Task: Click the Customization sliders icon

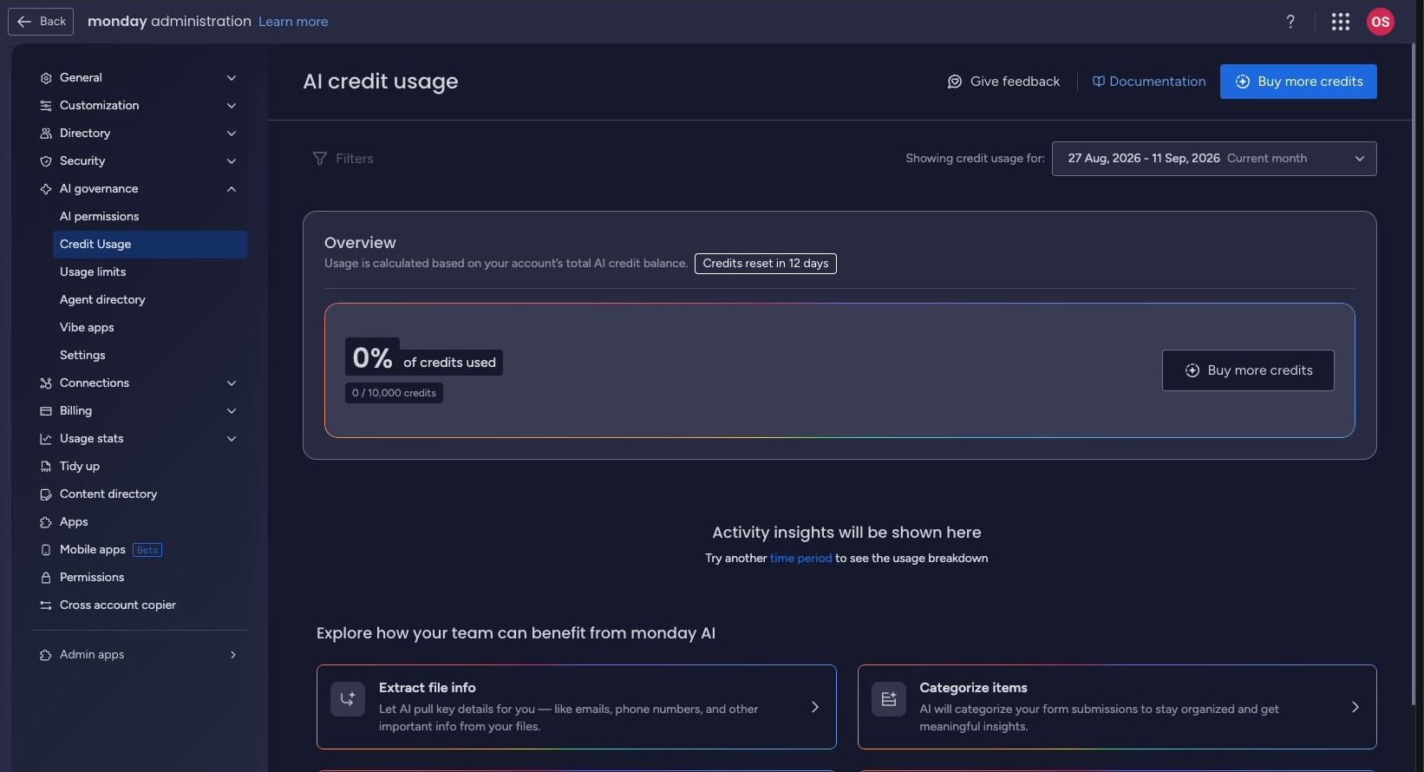Action: [46, 106]
